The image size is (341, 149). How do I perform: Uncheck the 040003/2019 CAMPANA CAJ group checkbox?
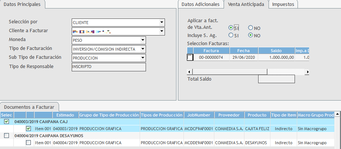tap(6, 121)
